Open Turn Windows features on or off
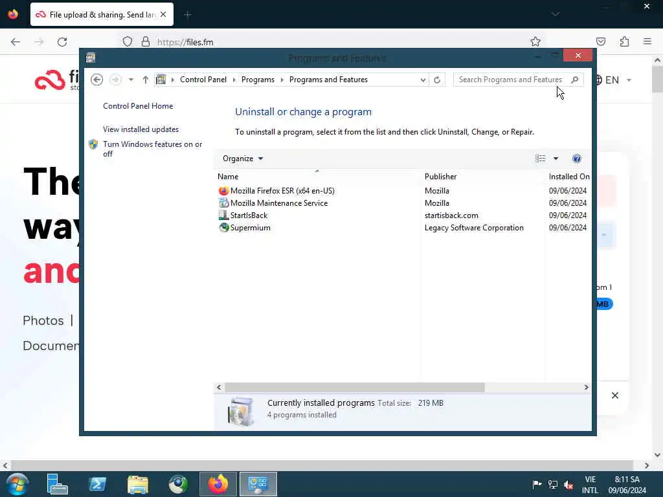This screenshot has height=497, width=663. tap(153, 149)
